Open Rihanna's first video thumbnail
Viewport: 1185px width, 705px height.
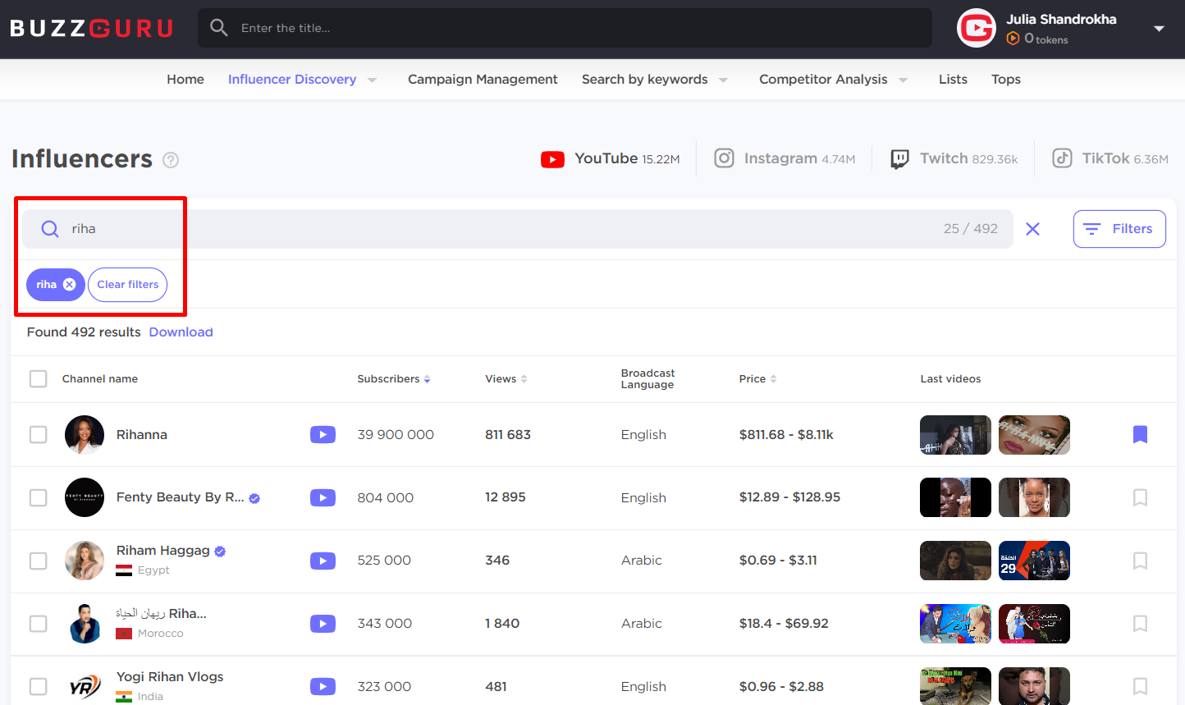[955, 435]
